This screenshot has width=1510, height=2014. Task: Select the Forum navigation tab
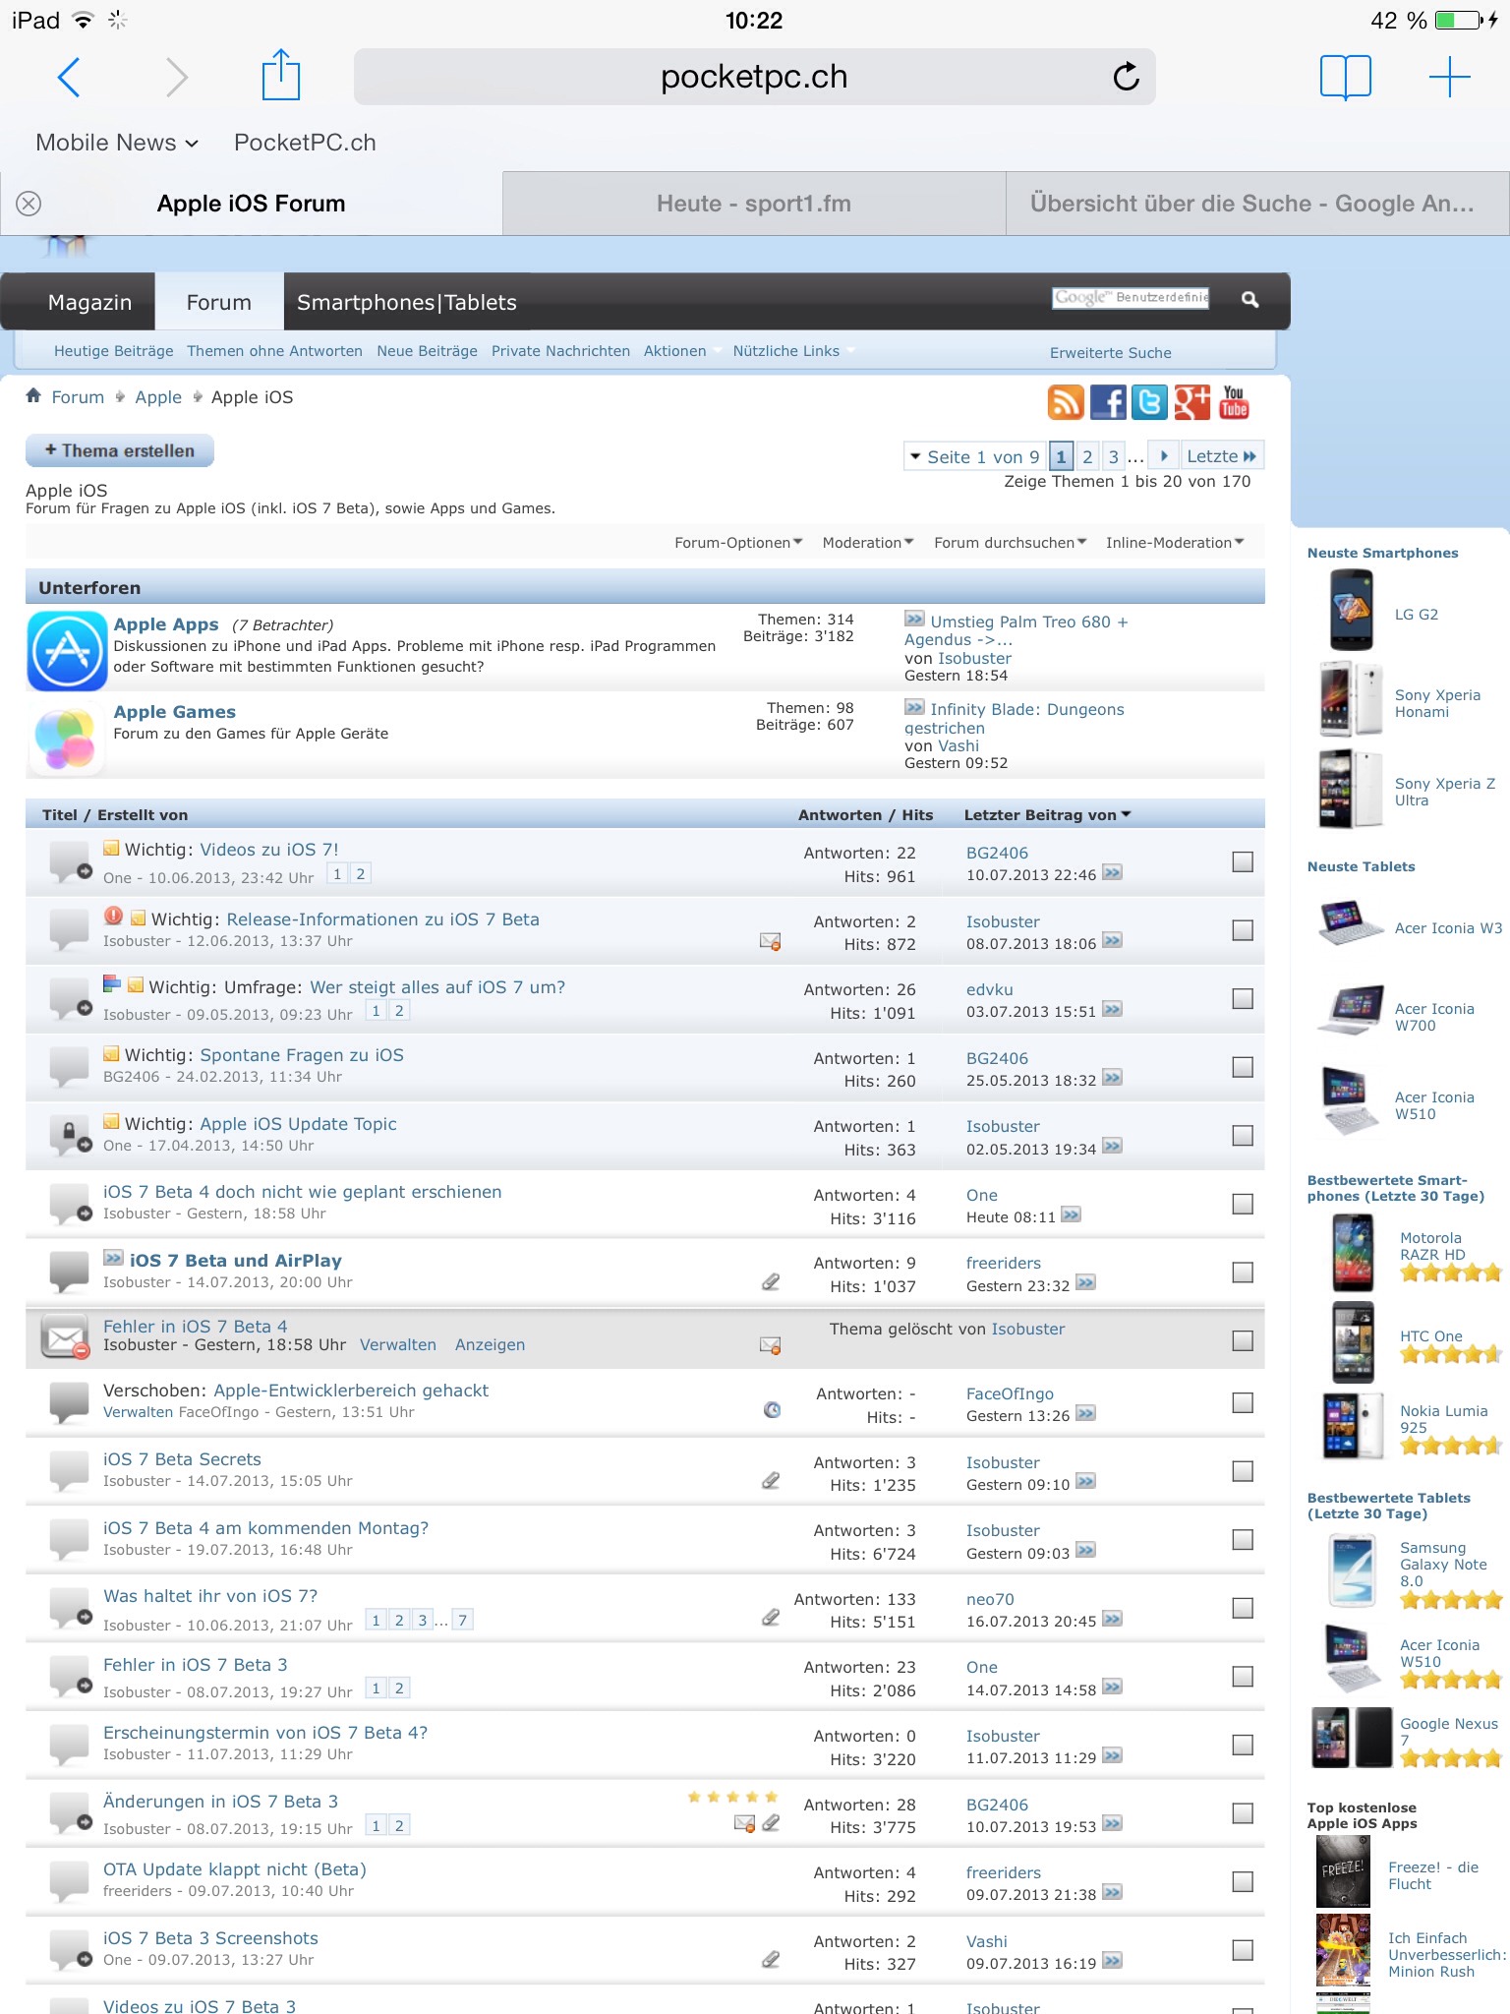coord(219,302)
